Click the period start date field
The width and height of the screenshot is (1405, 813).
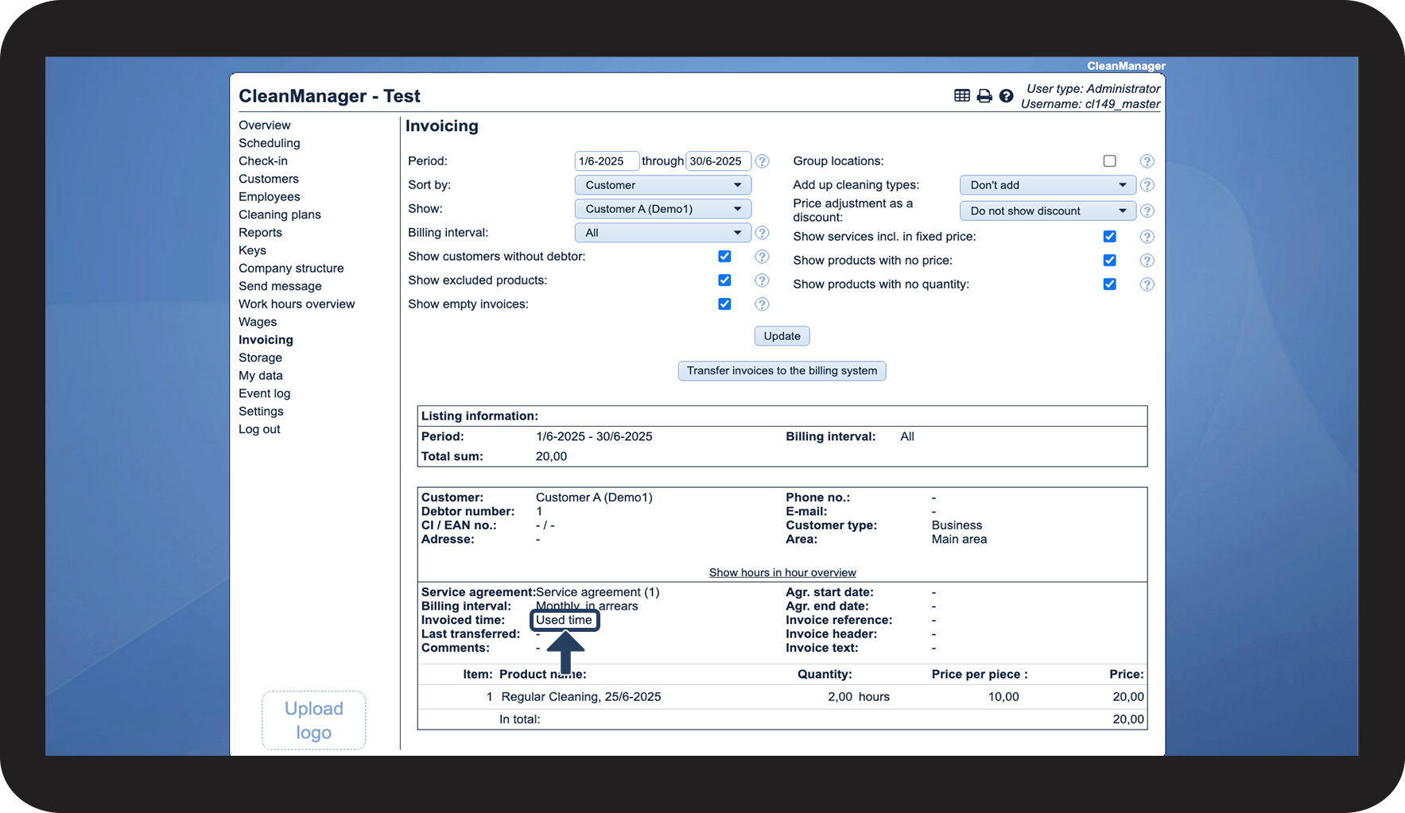point(606,161)
